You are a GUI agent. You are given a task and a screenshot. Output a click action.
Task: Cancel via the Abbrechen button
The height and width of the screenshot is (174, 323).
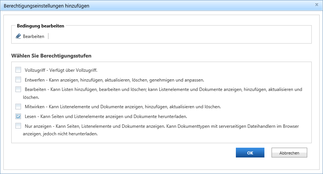[289, 153]
